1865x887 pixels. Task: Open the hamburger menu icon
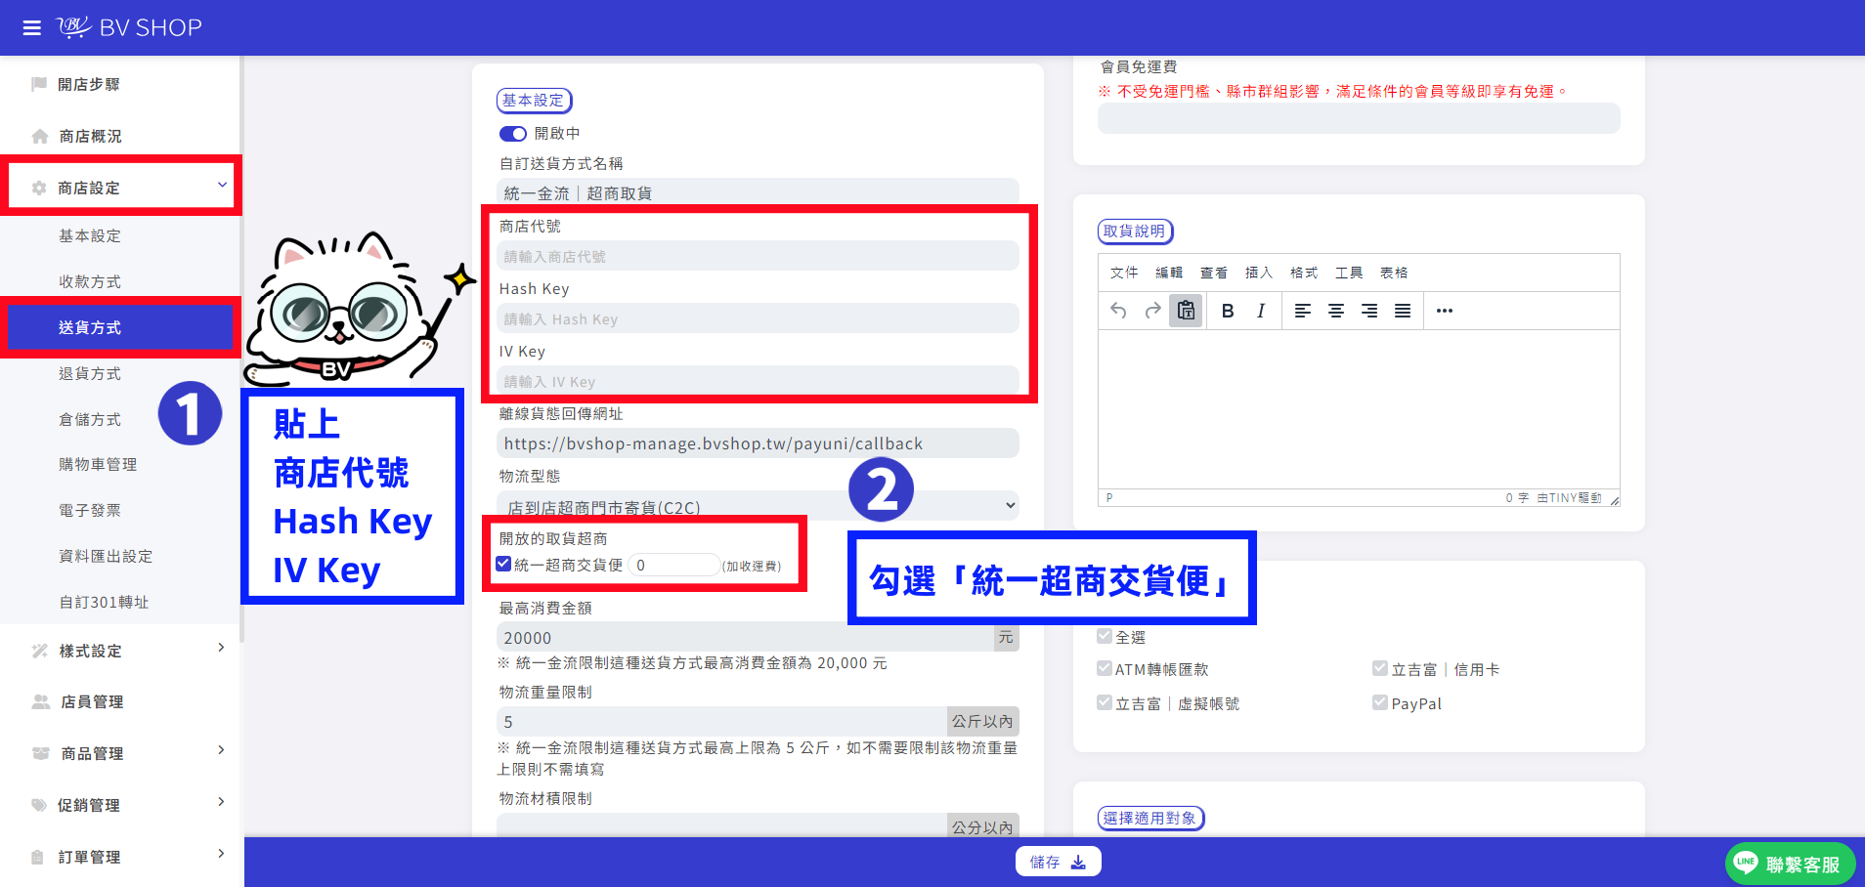pos(31,27)
